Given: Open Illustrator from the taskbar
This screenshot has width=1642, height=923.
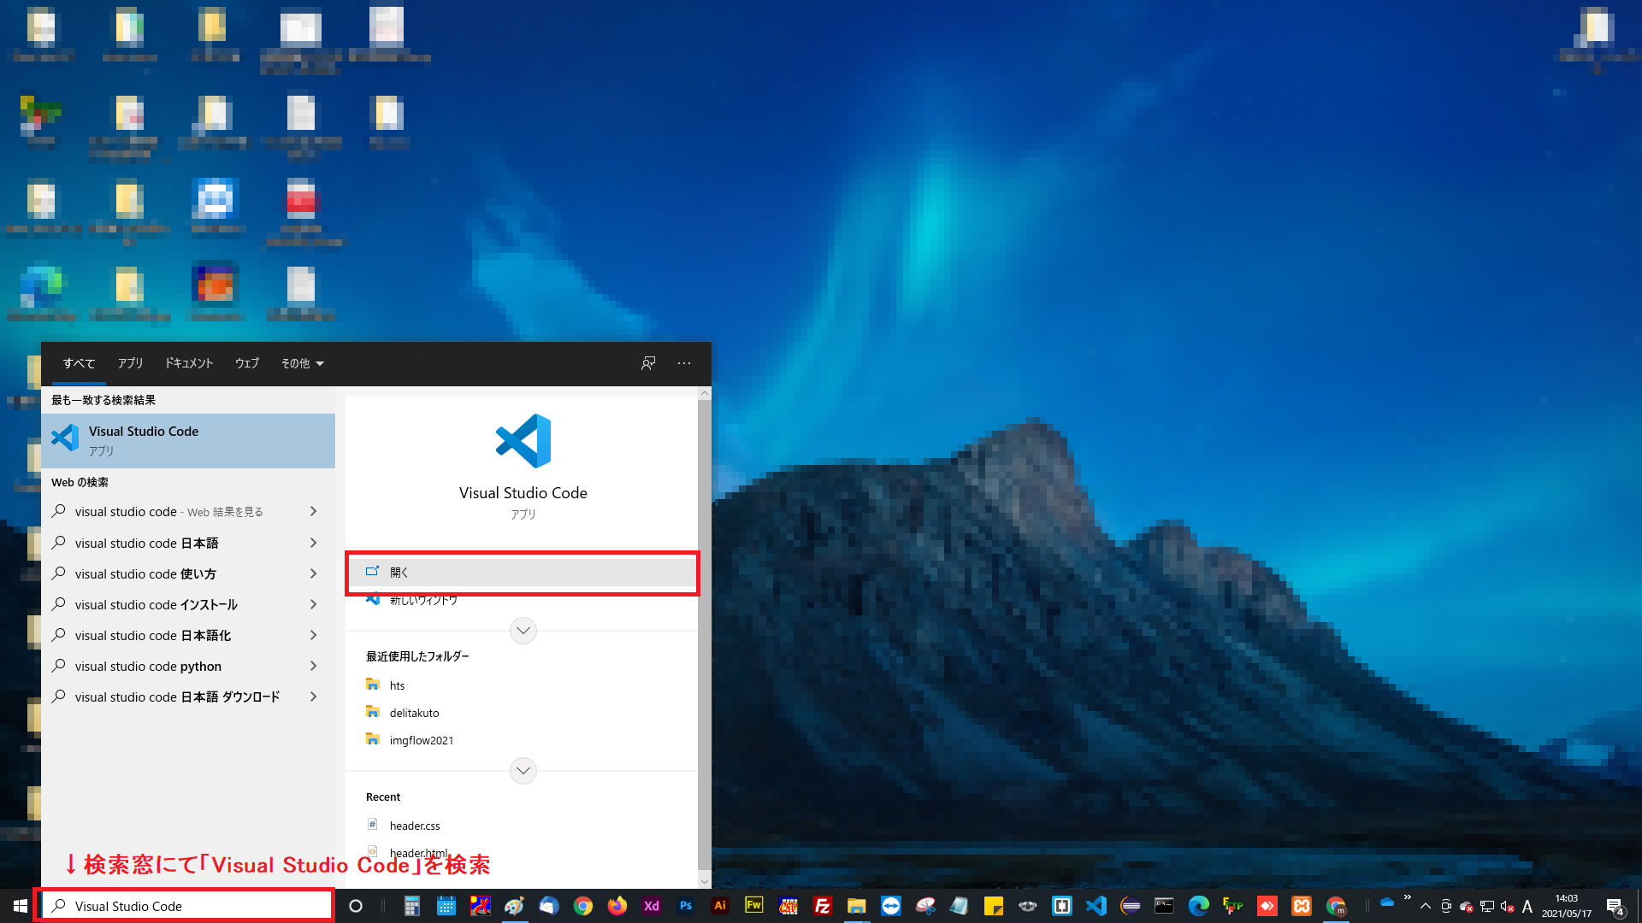Looking at the screenshot, I should pos(719,906).
